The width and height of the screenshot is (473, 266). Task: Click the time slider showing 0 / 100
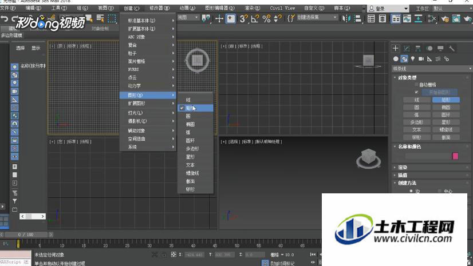[26, 235]
